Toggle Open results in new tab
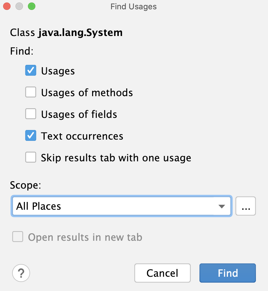Screen dimensions: 268x291 pos(18,237)
